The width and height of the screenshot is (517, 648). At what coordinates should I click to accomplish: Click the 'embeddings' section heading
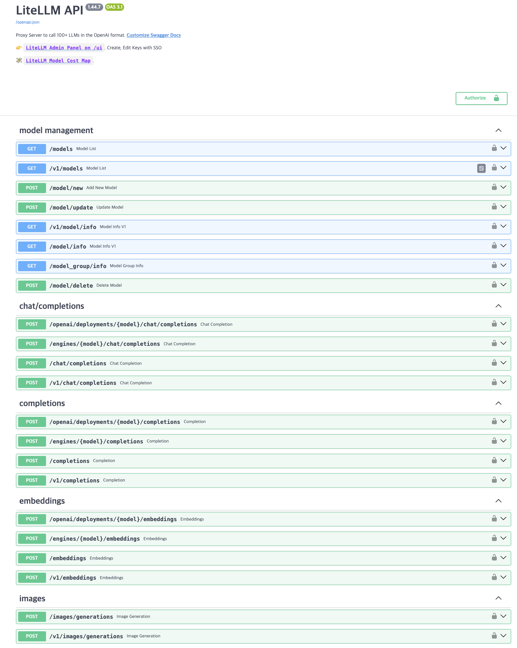pyautogui.click(x=42, y=501)
